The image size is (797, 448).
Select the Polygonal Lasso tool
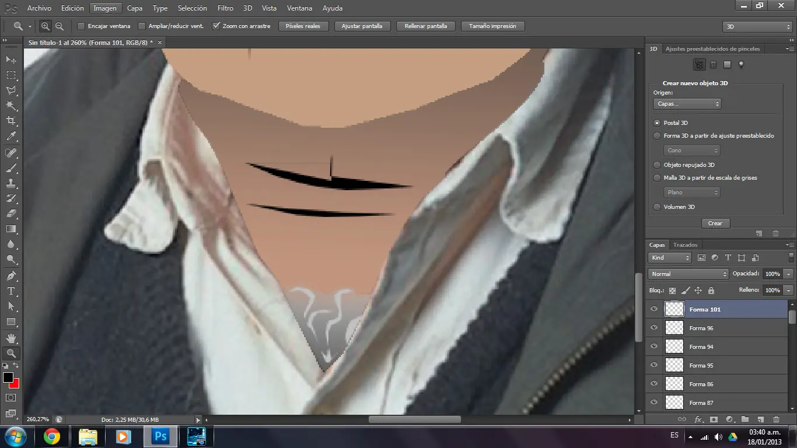[11, 90]
